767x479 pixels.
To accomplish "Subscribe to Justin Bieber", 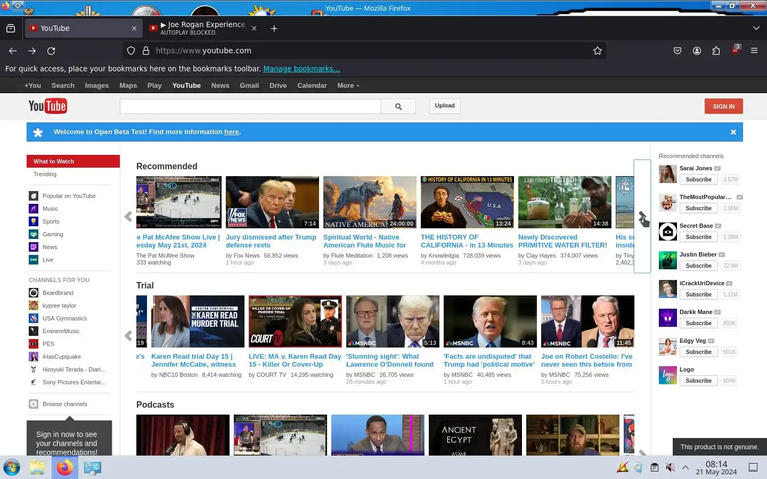I will coord(698,266).
